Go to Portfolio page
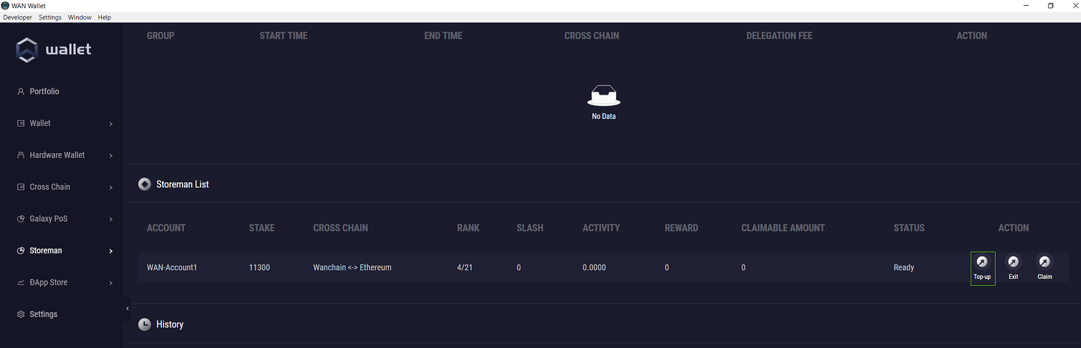This screenshot has width=1081, height=348. [x=44, y=92]
